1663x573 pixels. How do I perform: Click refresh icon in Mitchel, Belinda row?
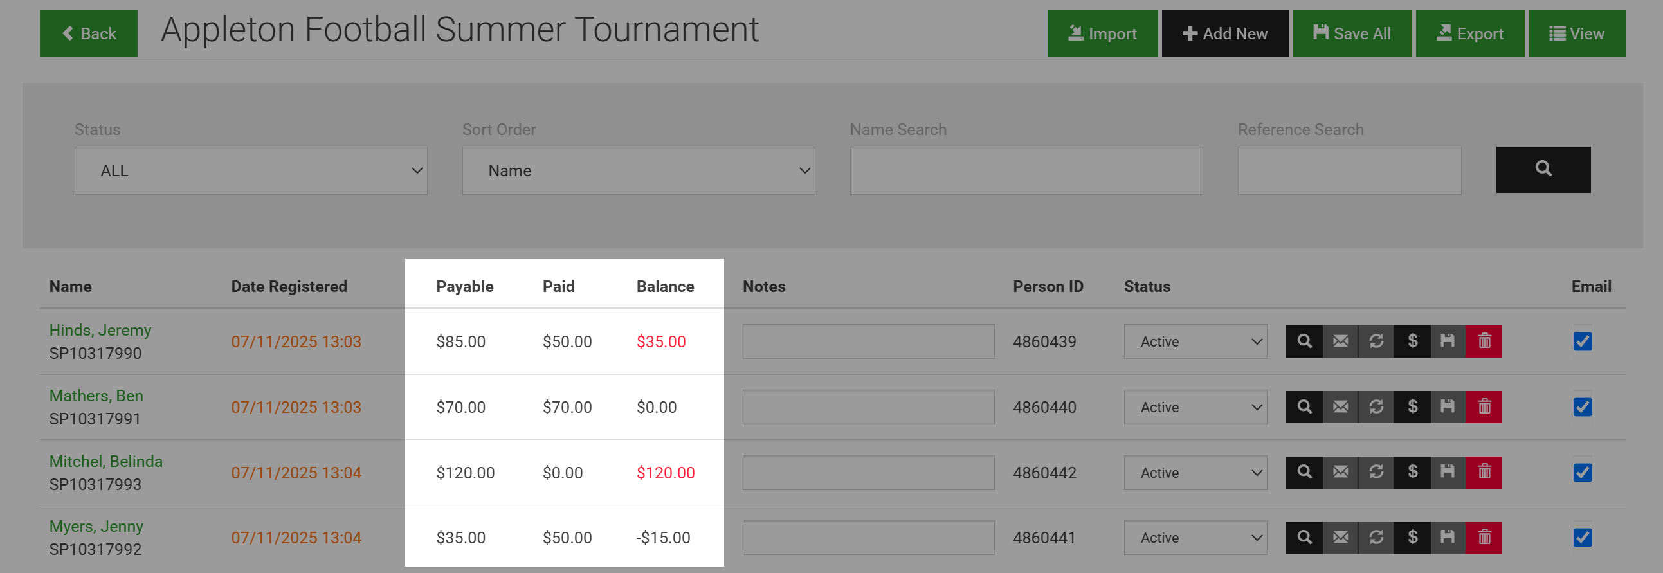1376,473
